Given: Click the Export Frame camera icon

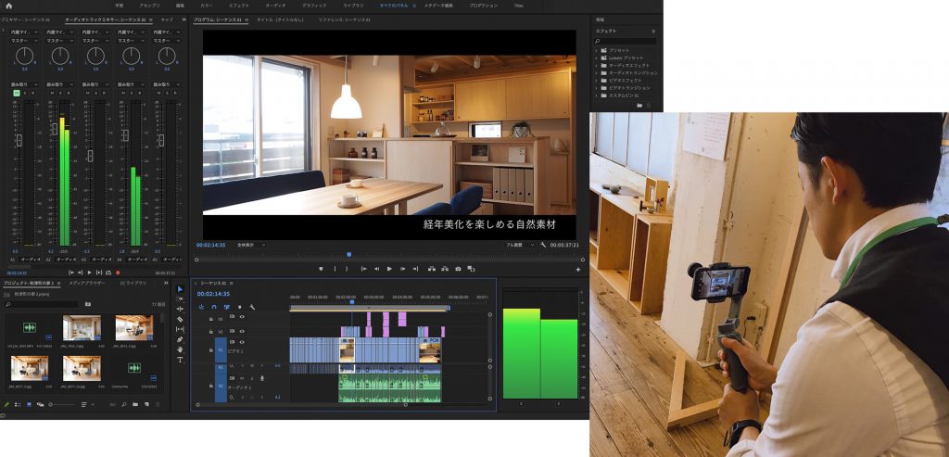Looking at the screenshot, I should (458, 269).
